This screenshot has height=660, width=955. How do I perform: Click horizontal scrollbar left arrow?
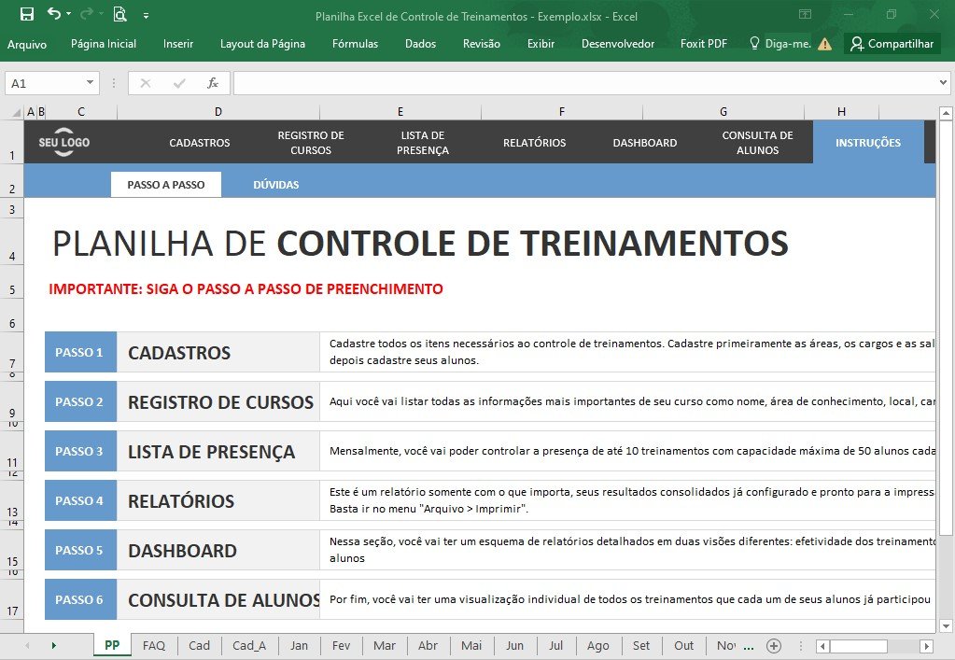coord(822,646)
